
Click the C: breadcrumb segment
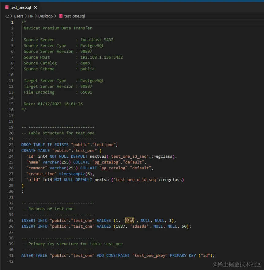7,16
